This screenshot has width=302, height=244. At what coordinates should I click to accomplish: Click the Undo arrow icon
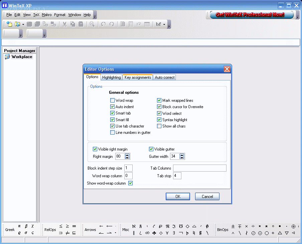pos(104,24)
